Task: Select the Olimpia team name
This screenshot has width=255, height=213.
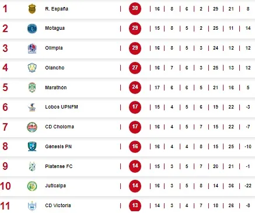Action: [x=54, y=48]
